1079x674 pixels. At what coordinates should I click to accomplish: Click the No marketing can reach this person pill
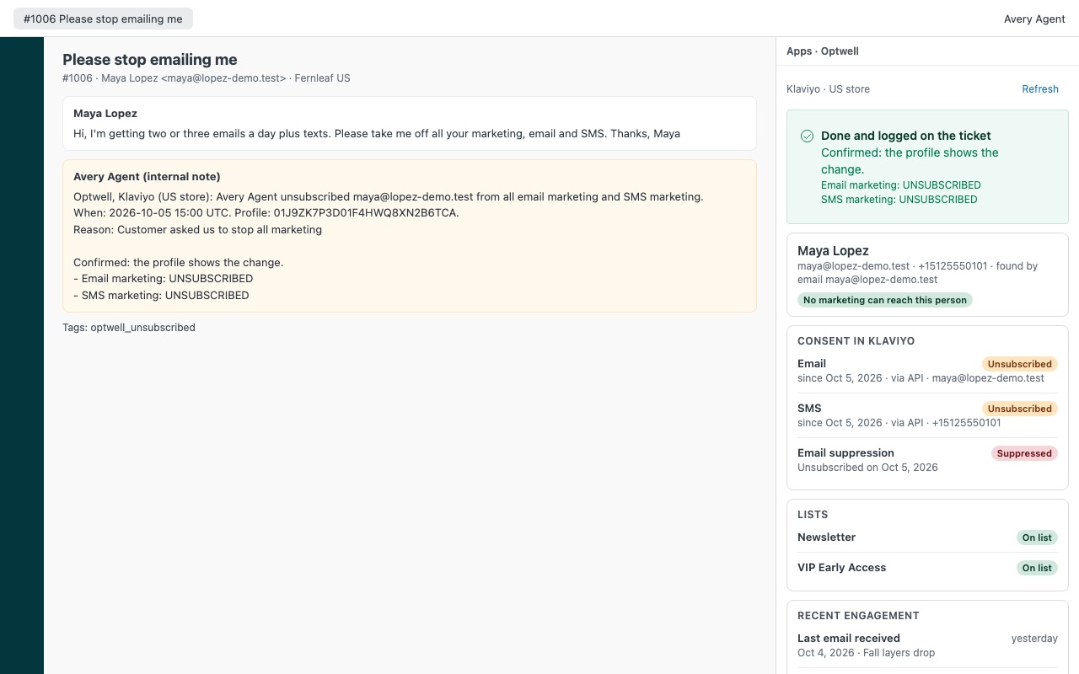pyautogui.click(x=885, y=300)
